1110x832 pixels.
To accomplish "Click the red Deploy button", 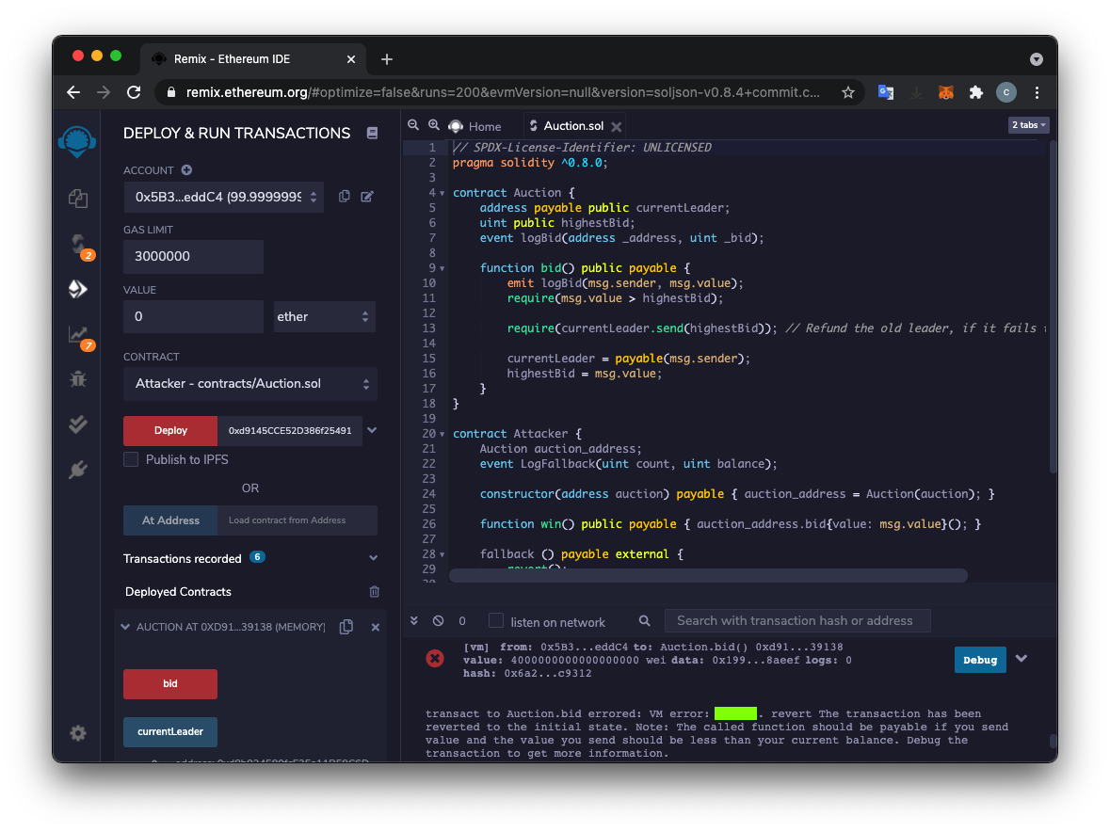I will click(170, 430).
